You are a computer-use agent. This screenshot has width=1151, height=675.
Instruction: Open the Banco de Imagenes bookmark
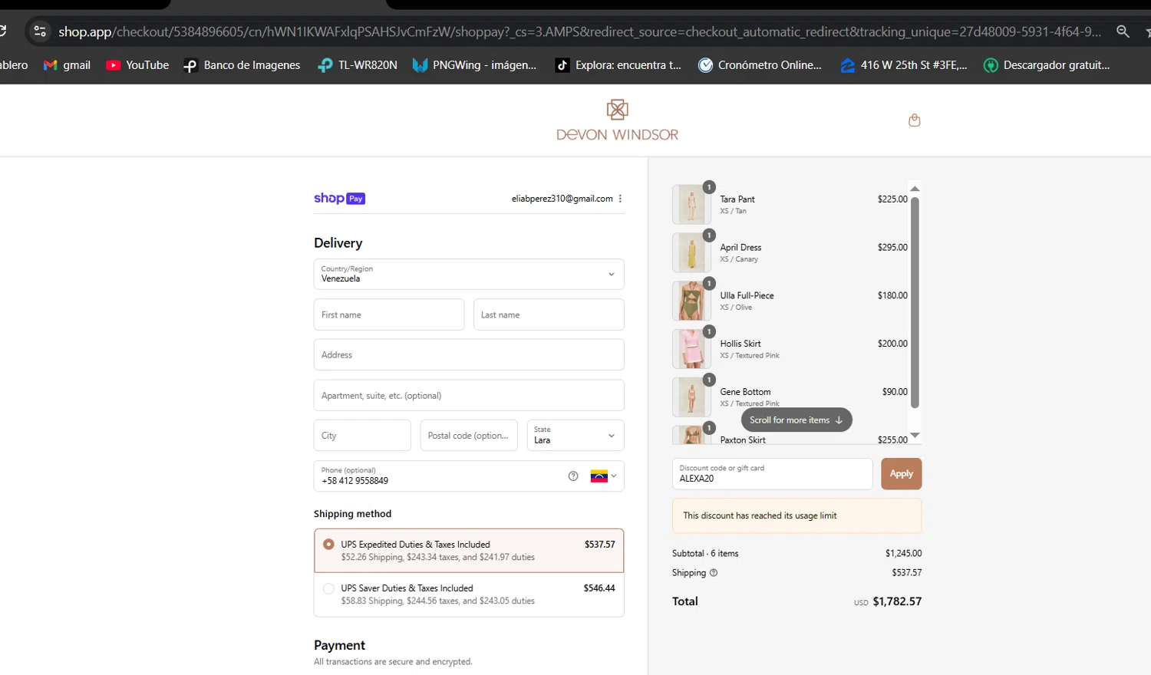pyautogui.click(x=242, y=65)
